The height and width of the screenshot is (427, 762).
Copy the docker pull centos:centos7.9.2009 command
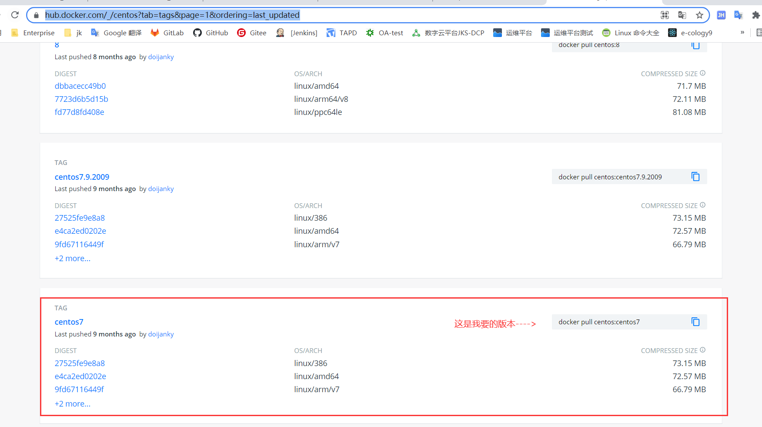coord(695,177)
